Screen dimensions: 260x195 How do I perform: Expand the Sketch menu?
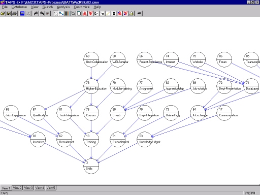(48, 7)
